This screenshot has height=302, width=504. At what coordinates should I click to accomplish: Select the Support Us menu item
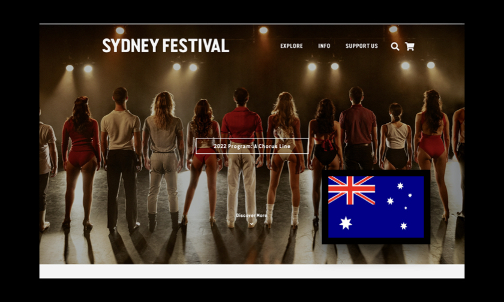pos(362,46)
